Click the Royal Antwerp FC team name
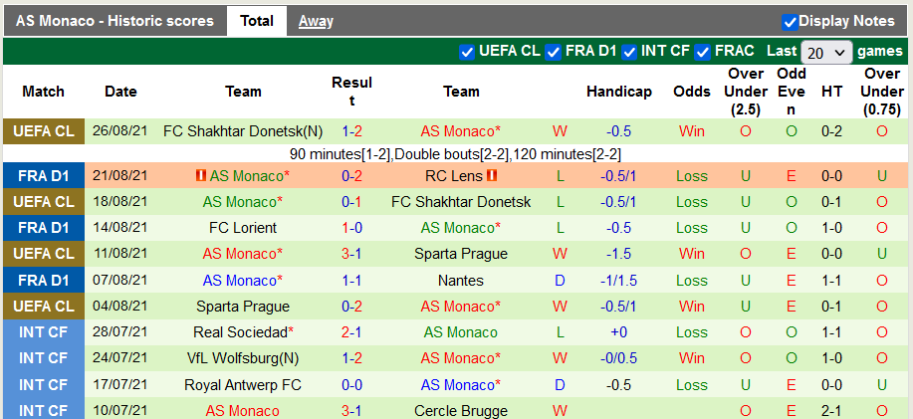This screenshot has height=419, width=913. 243,384
